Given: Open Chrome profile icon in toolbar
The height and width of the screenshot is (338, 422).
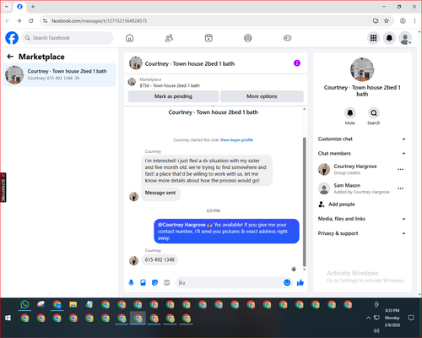Looking at the screenshot, I should coord(403,21).
